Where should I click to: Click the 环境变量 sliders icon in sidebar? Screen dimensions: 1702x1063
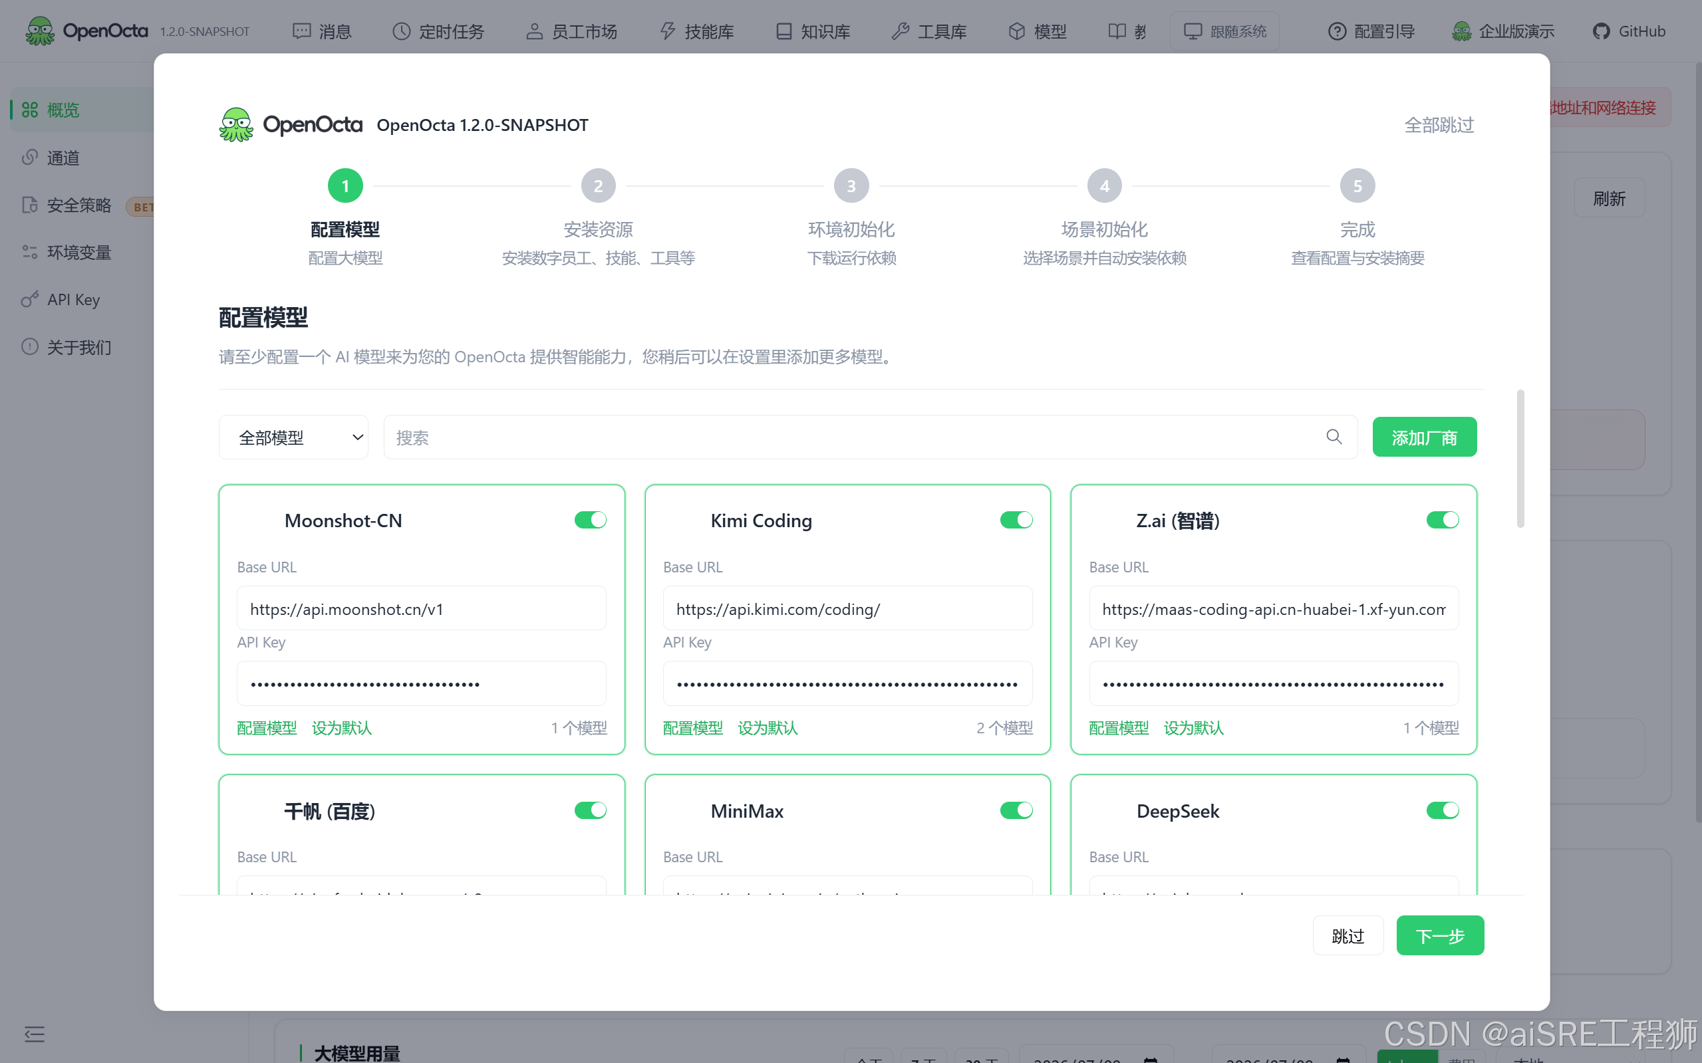click(x=29, y=252)
